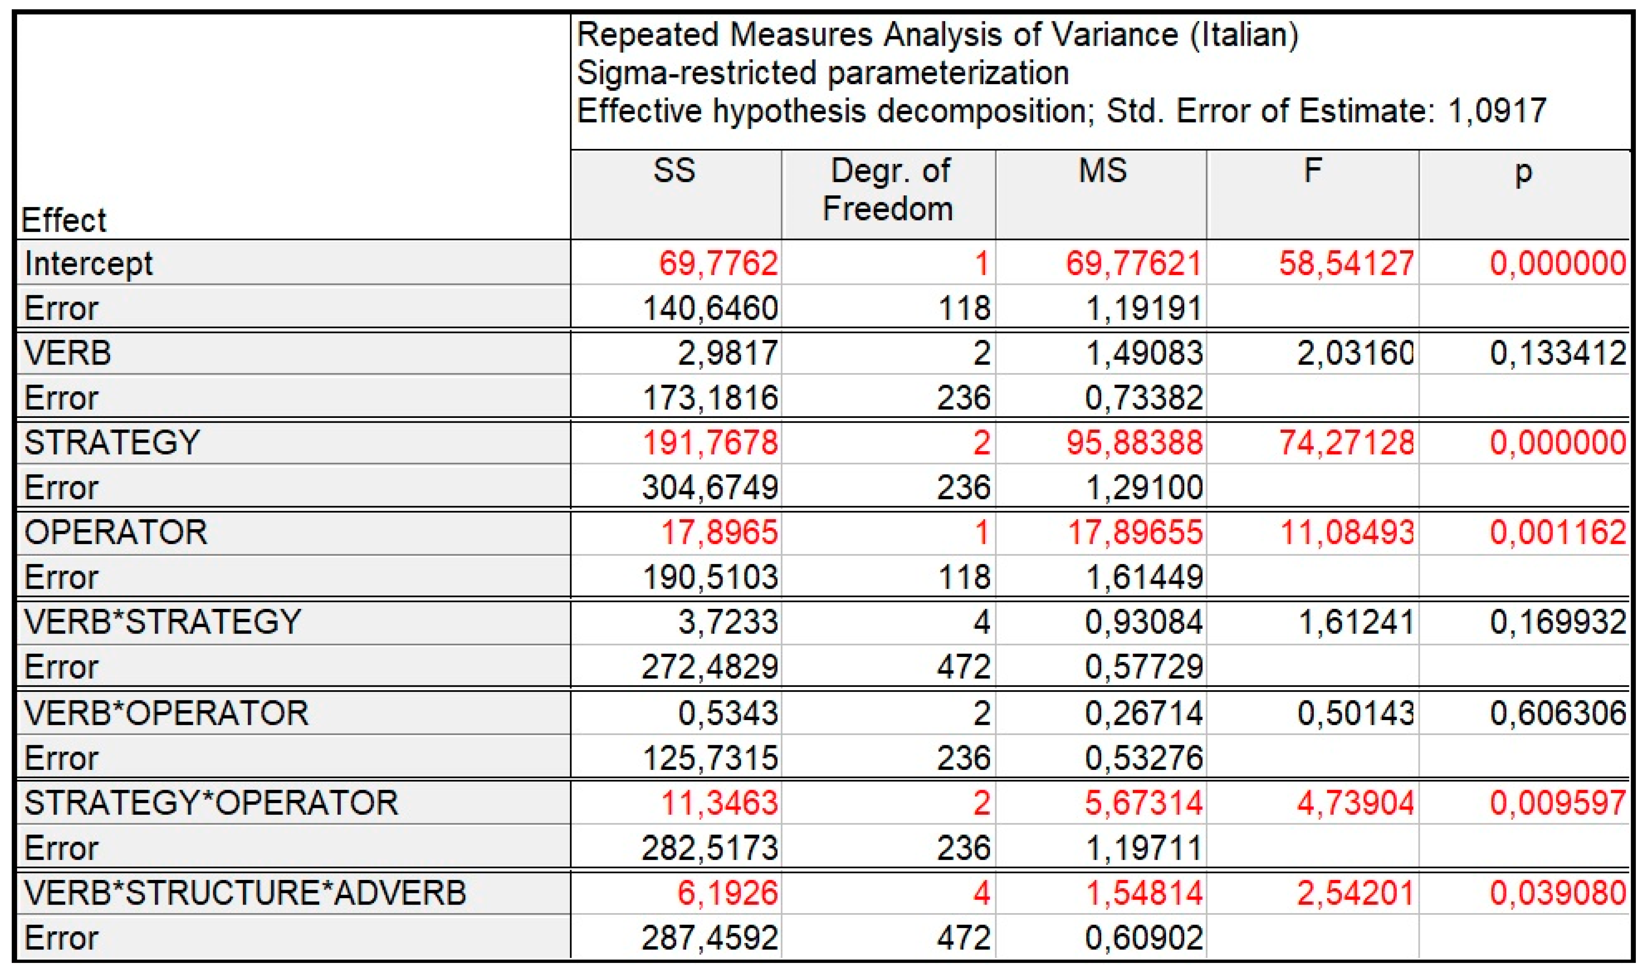Click the VERB p value 0,133412

coord(1557,353)
